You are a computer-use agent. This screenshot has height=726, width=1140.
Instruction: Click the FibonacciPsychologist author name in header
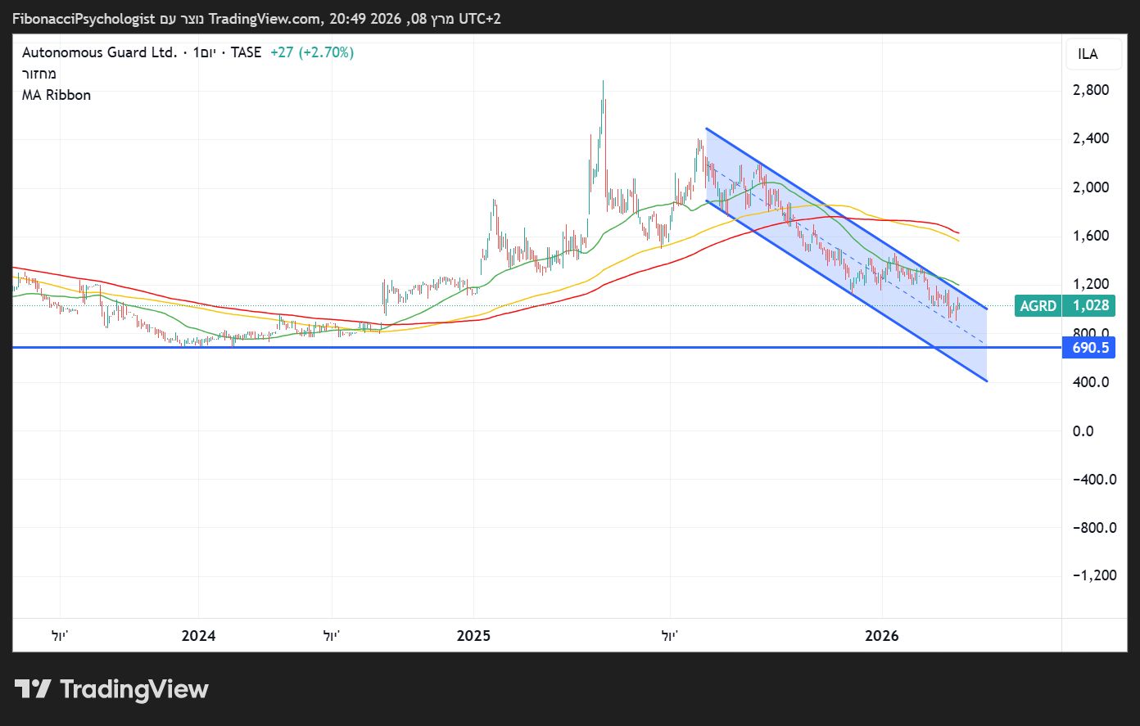(x=84, y=18)
